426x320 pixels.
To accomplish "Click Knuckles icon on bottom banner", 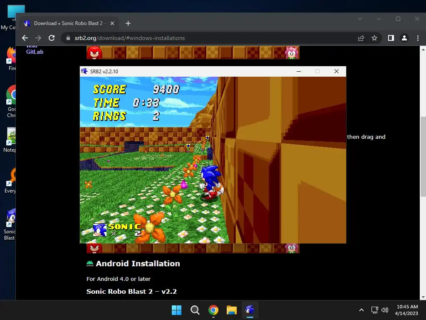I will (x=94, y=248).
